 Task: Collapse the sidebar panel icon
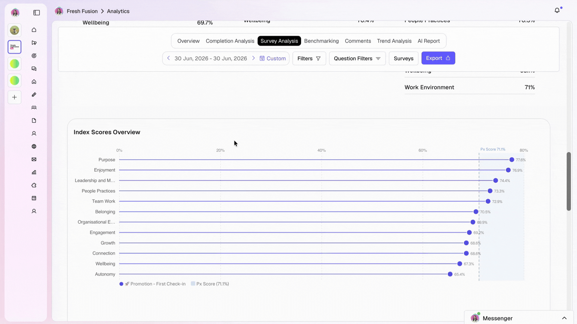(37, 13)
